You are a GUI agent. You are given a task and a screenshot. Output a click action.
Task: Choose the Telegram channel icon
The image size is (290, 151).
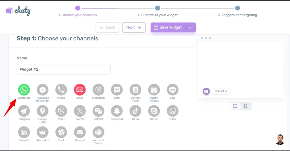point(24,111)
